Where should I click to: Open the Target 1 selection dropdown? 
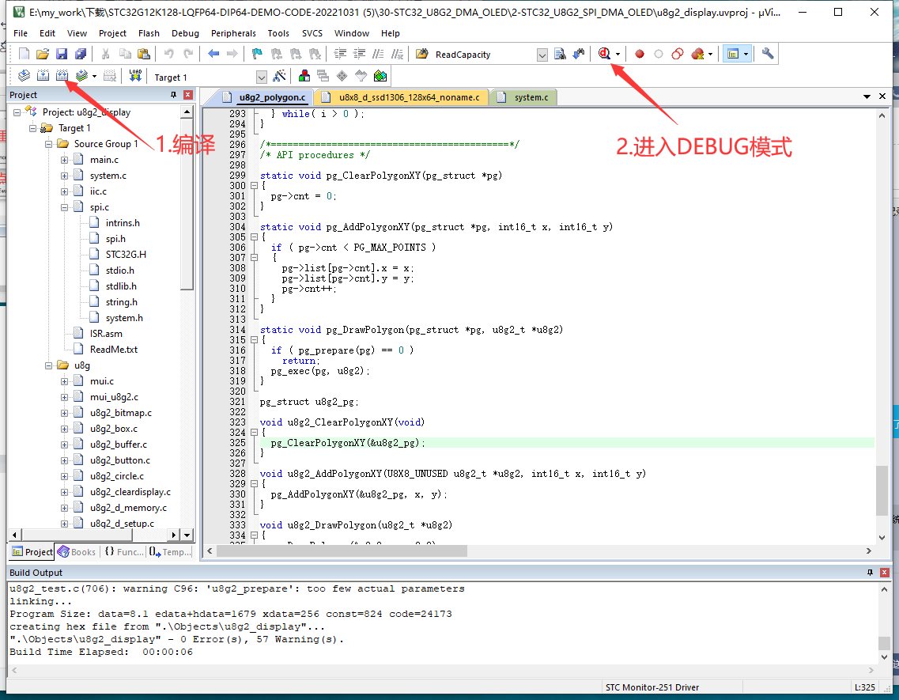coord(262,77)
